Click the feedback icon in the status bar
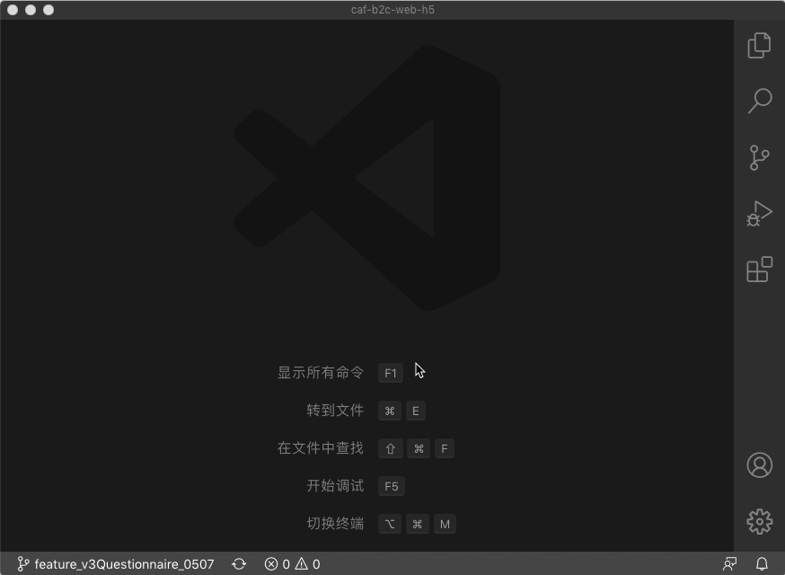 [729, 564]
